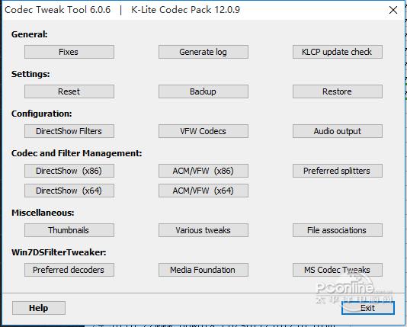The height and width of the screenshot is (327, 407).
Task: Open the Fixes dialog
Action: tap(69, 52)
